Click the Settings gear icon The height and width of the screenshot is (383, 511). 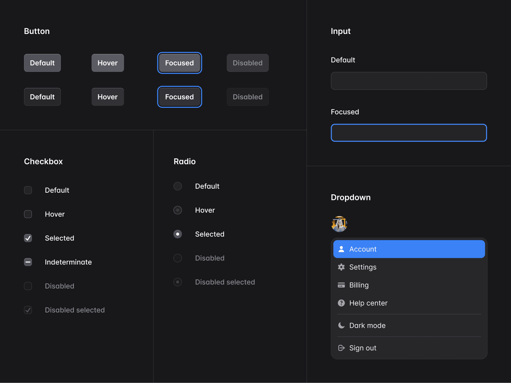[x=341, y=267]
